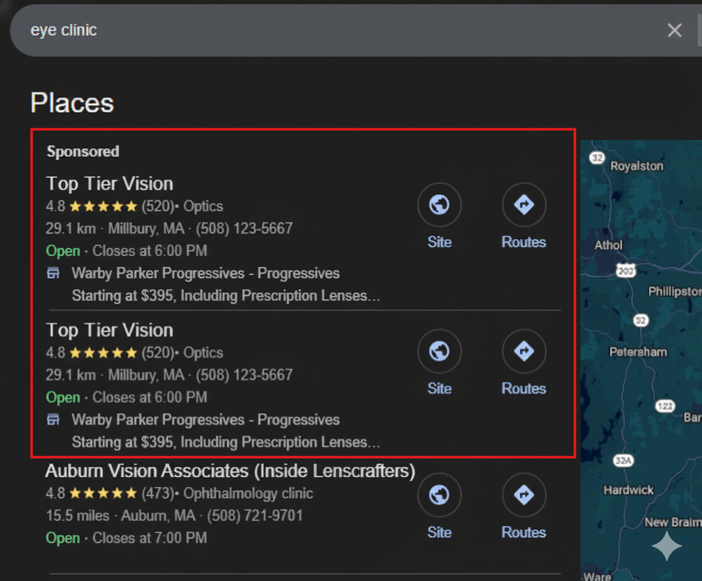This screenshot has width=702, height=581.
Task: Click Routes icon for Auburn Vision Associates
Action: [524, 495]
